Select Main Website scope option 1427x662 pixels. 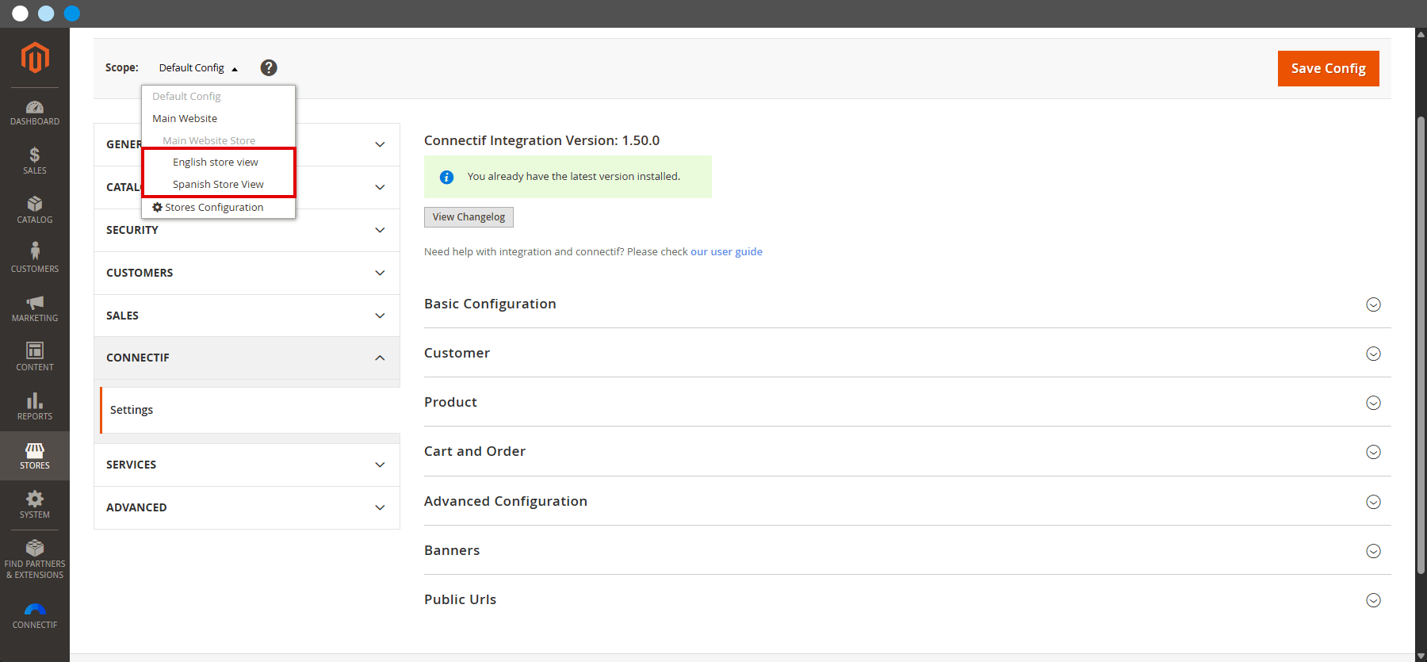(x=185, y=118)
